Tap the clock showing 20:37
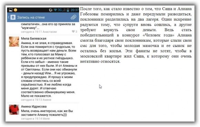200x127 pixels. pyautogui.click(x=74, y=10)
